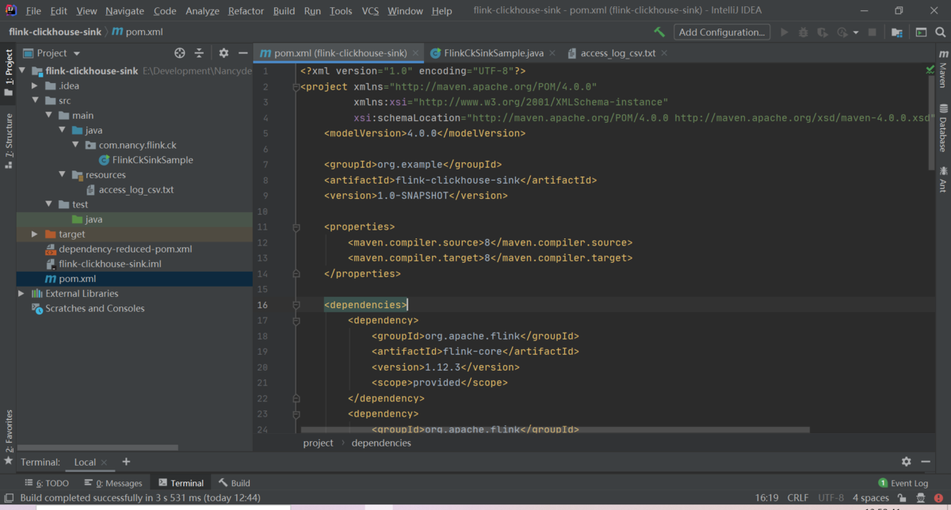
Task: Click Expand/Collapse All icon in Project panel
Action: [x=199, y=53]
